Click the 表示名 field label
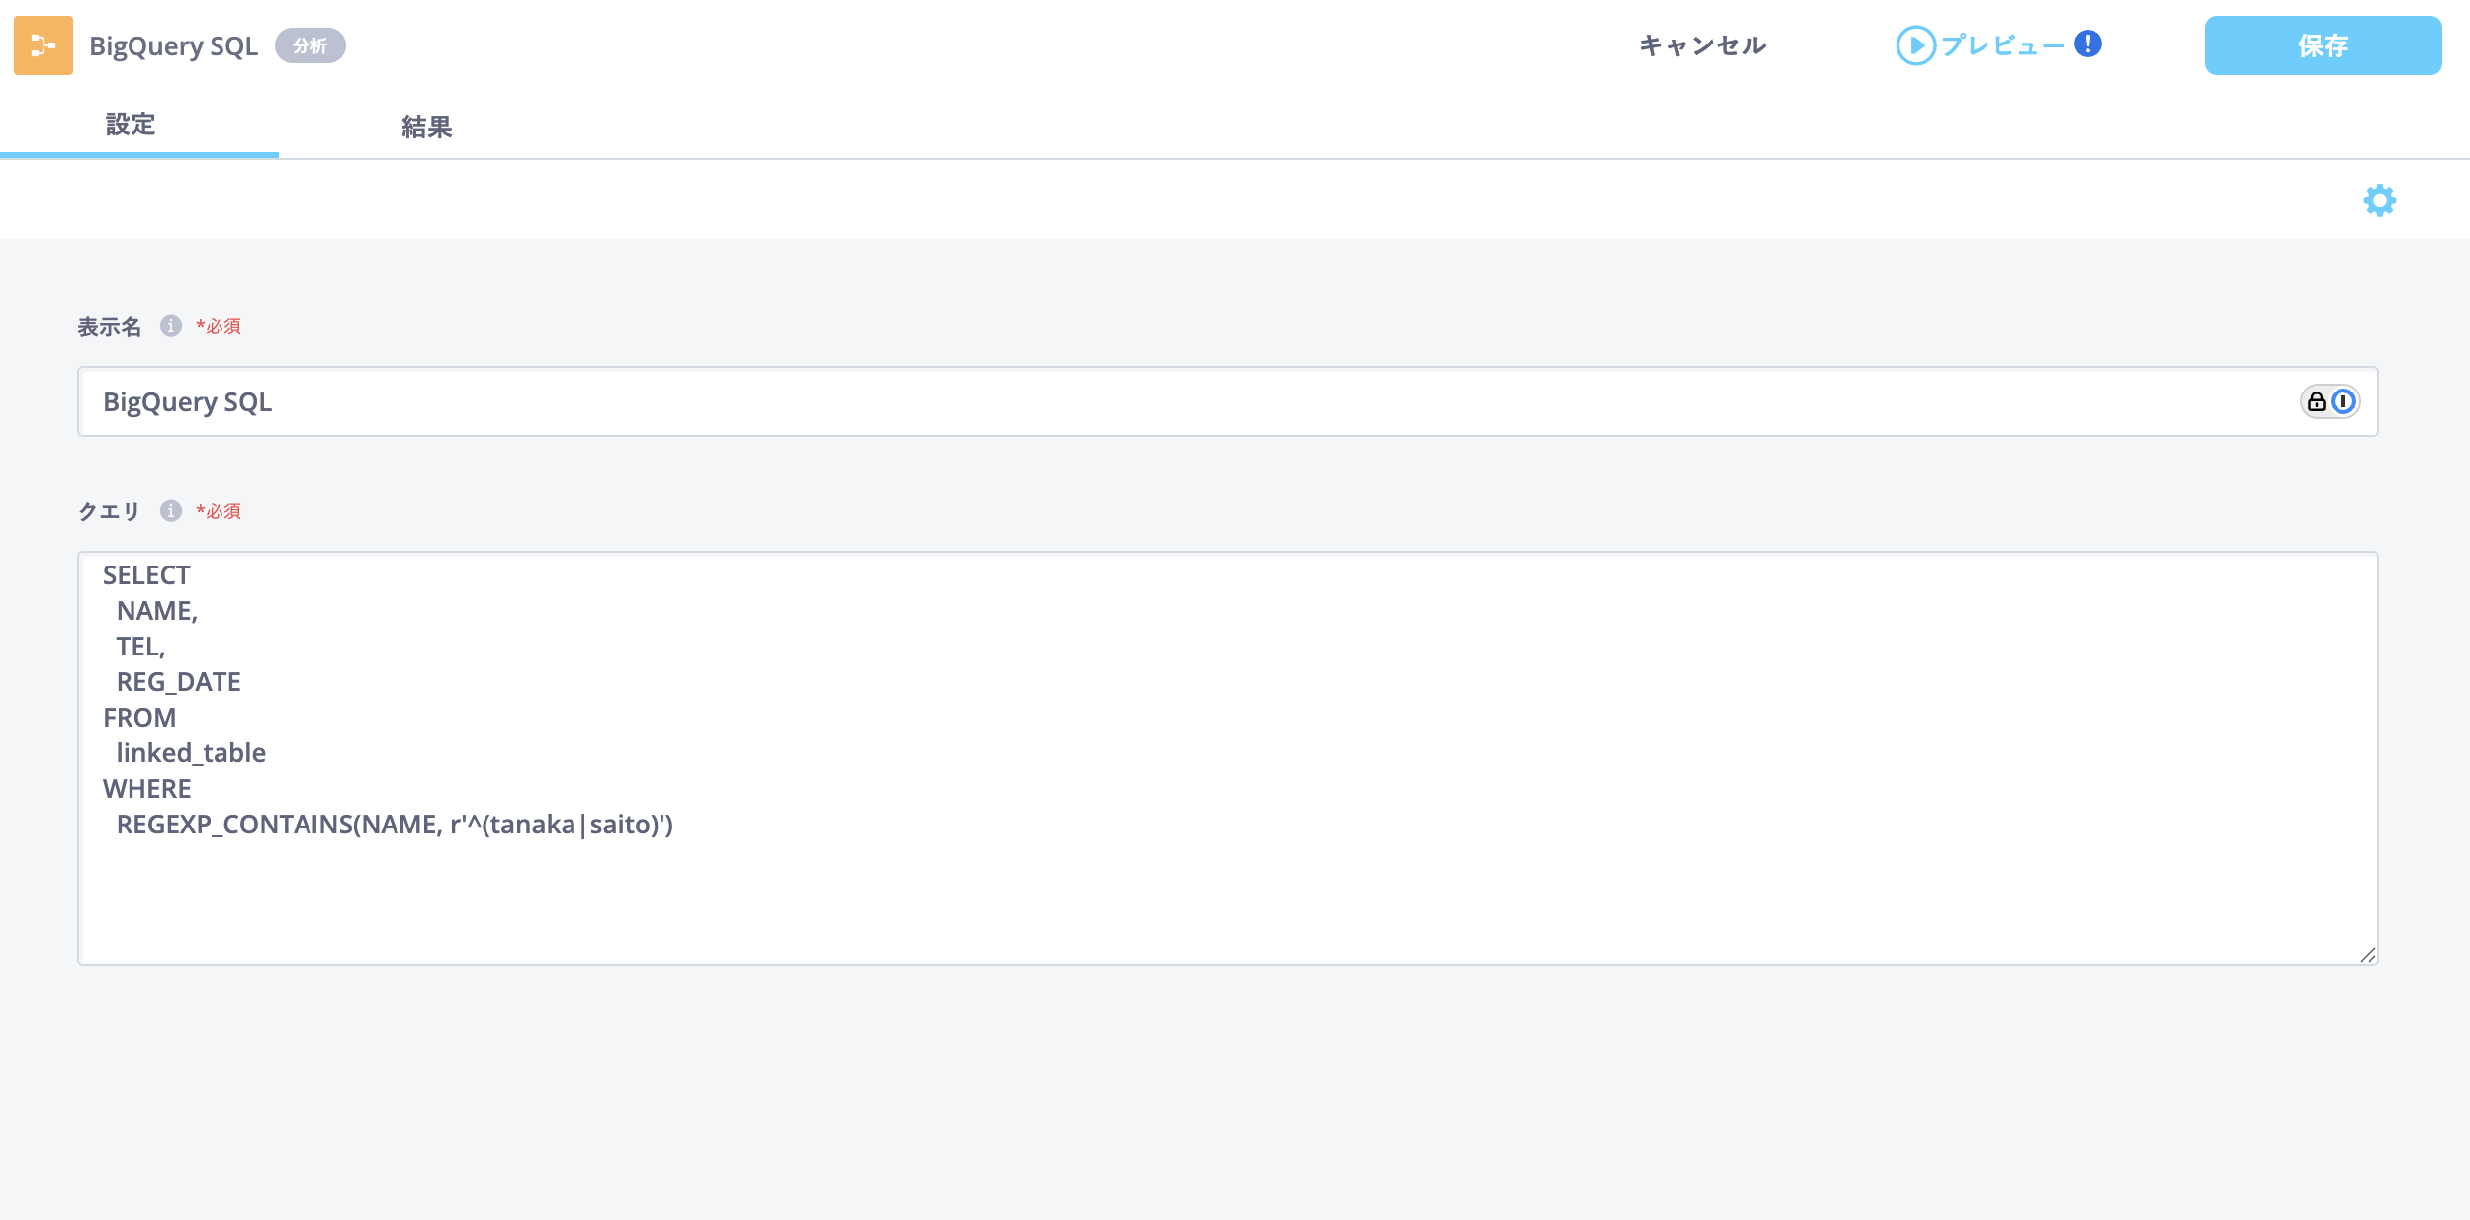 click(x=110, y=327)
